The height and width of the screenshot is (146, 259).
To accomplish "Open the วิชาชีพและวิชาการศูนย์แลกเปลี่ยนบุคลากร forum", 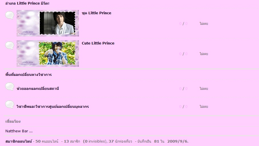I will point(53,106).
